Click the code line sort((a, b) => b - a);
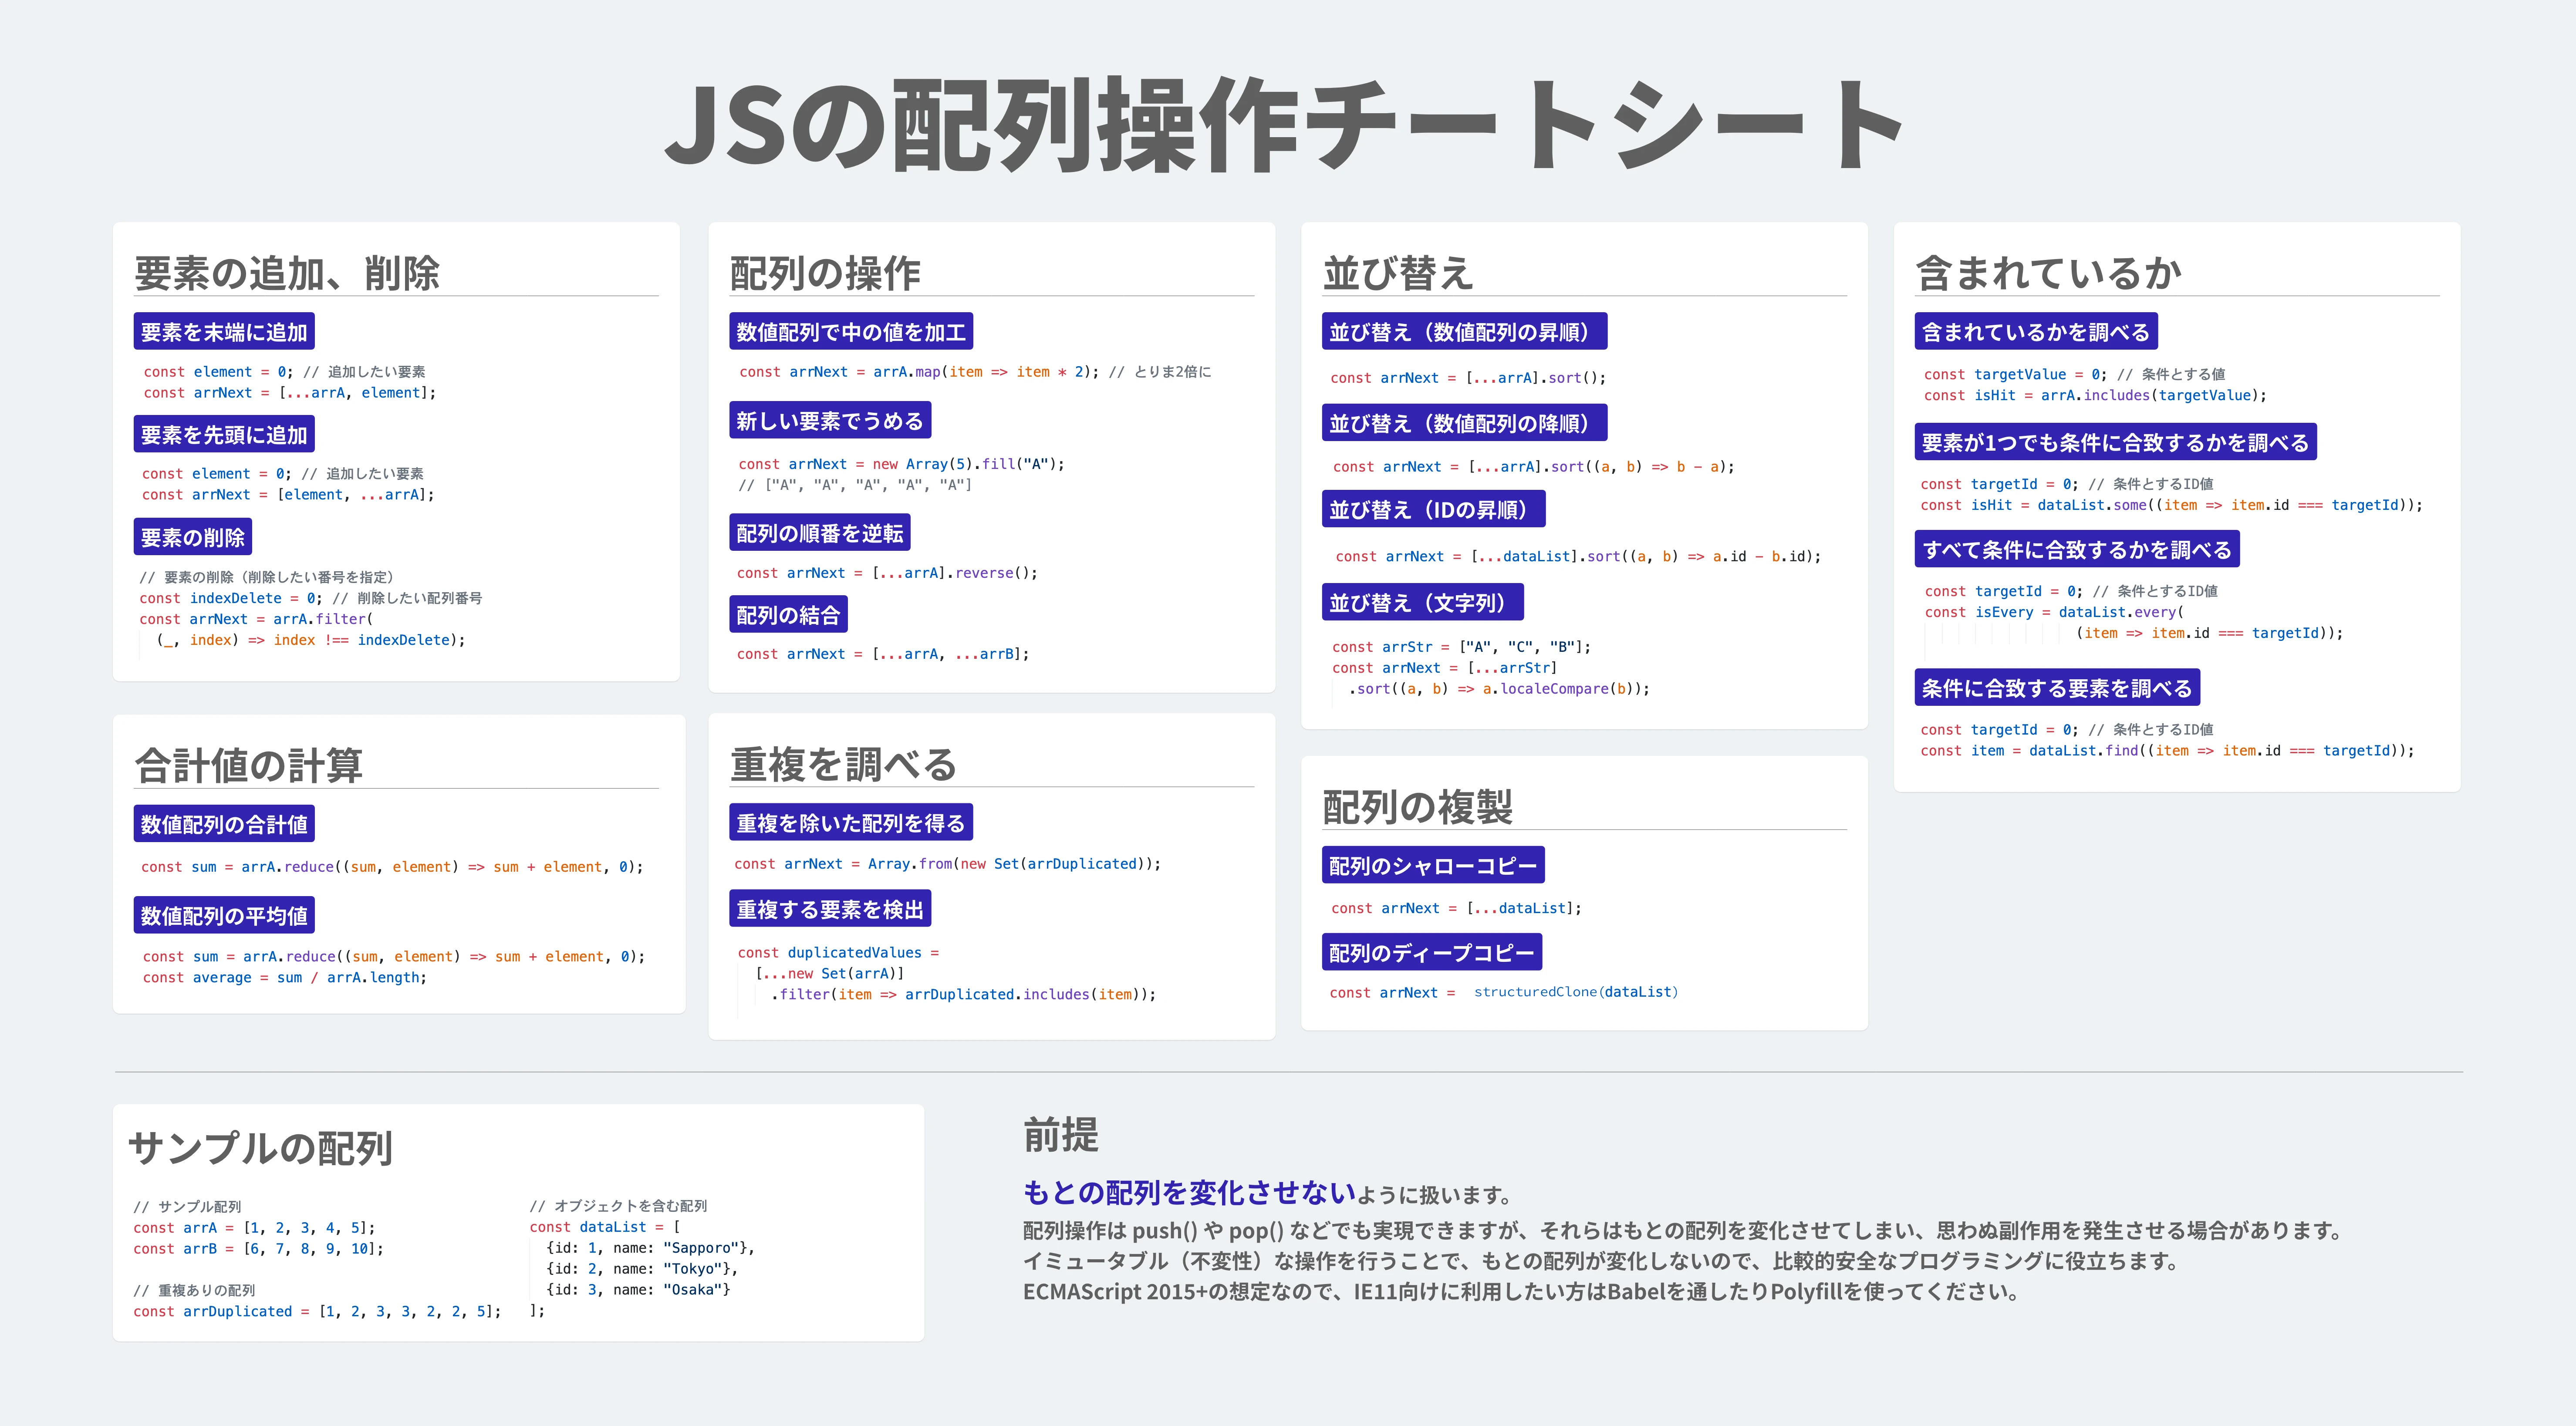This screenshot has height=1426, width=2576. click(x=1534, y=467)
